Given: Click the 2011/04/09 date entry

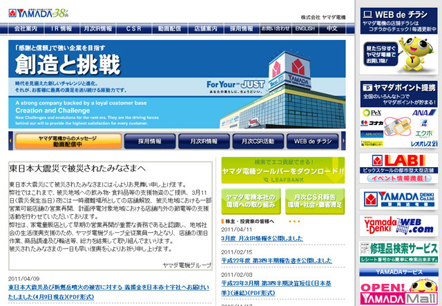Looking at the screenshot, I should [x=23, y=278].
